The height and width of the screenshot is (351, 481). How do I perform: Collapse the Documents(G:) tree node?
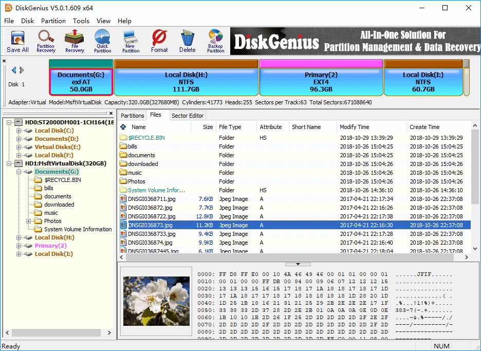click(x=18, y=172)
